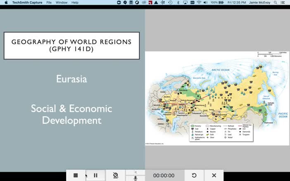Open the volume control menu
Screen dimensions: 290x181
pos(205,2)
